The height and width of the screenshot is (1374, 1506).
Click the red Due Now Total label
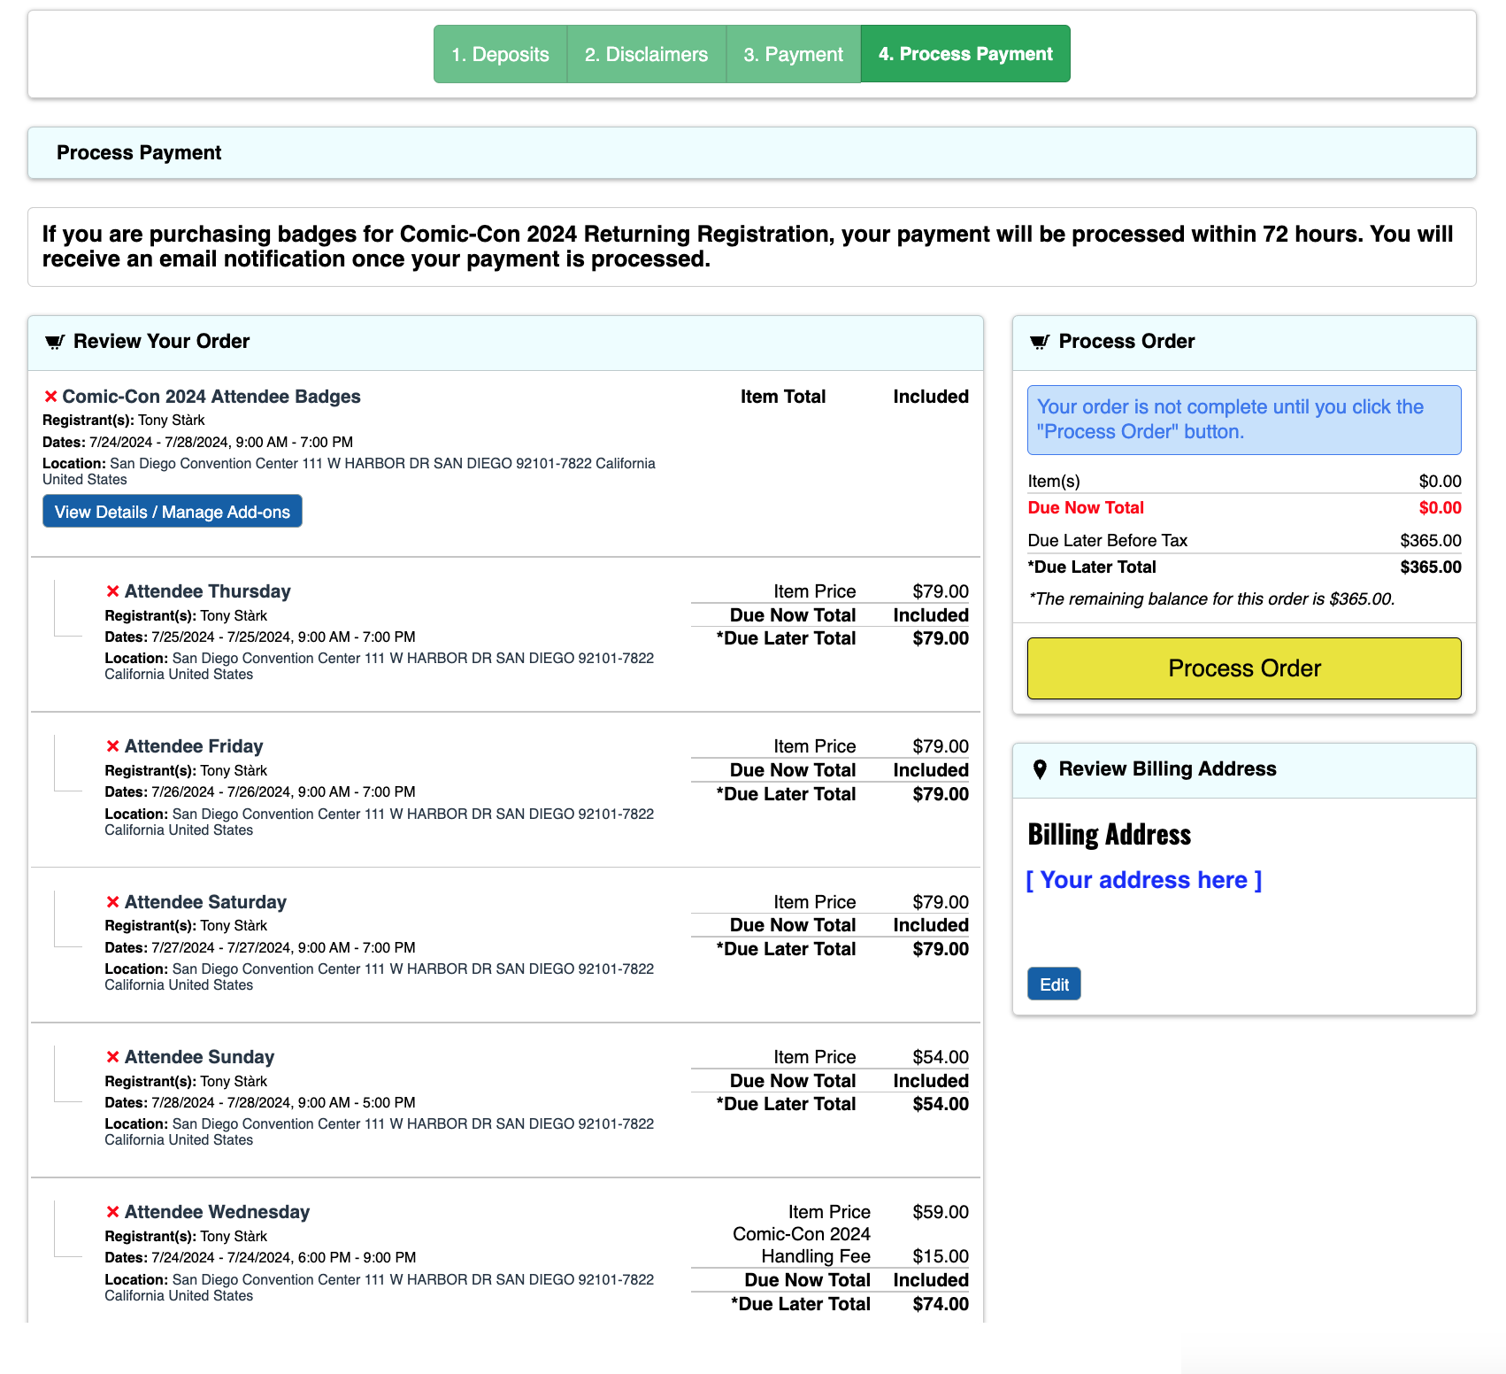[1086, 508]
